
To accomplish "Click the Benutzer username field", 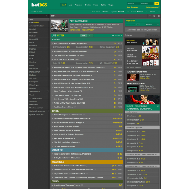I will point(133,3).
